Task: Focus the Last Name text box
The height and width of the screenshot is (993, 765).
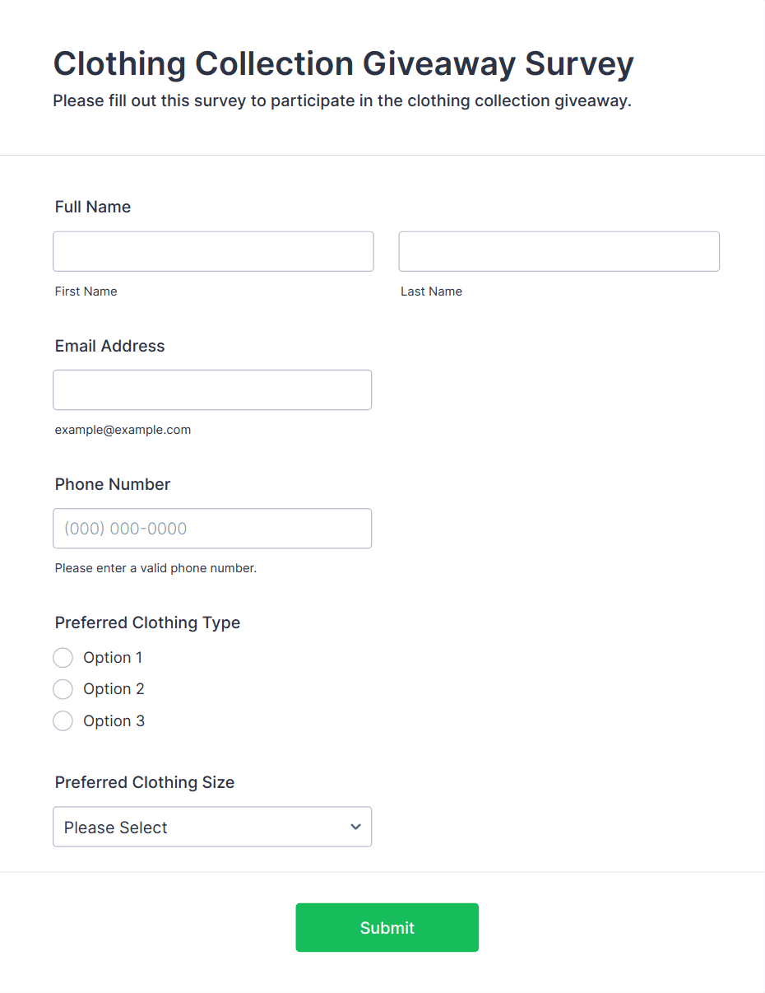Action: [559, 251]
